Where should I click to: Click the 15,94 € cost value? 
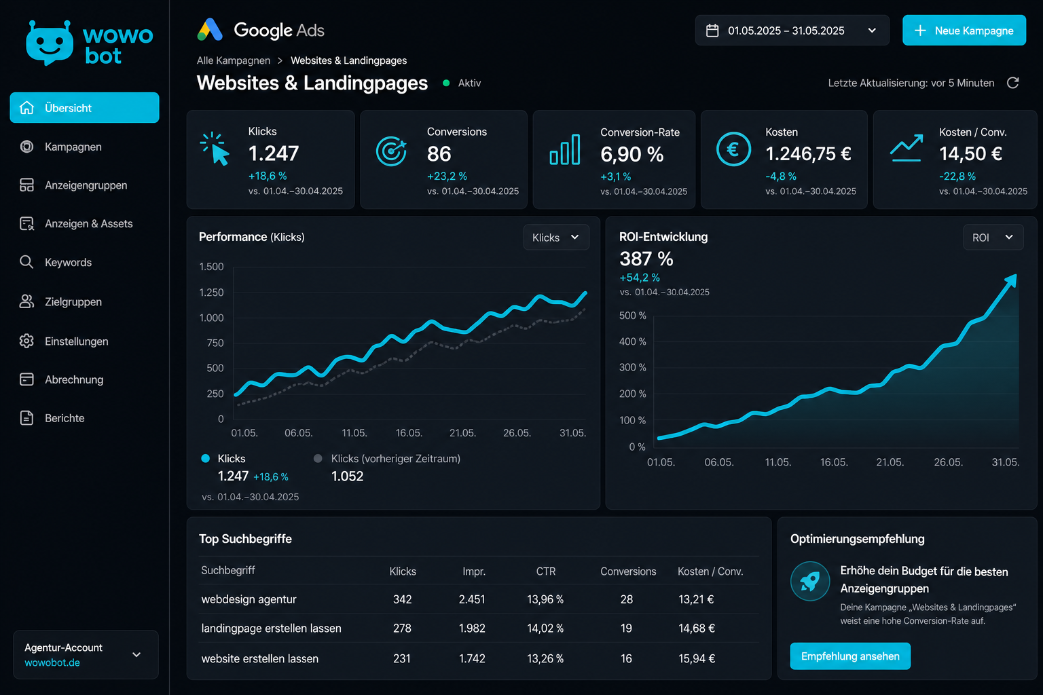click(x=697, y=658)
